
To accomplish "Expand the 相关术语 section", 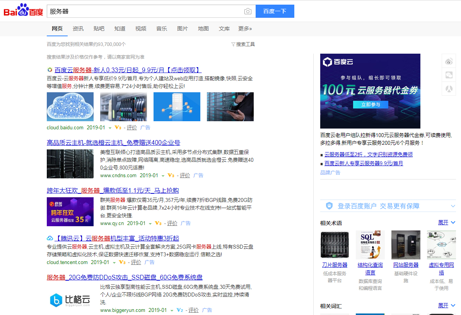I will (x=447, y=222).
